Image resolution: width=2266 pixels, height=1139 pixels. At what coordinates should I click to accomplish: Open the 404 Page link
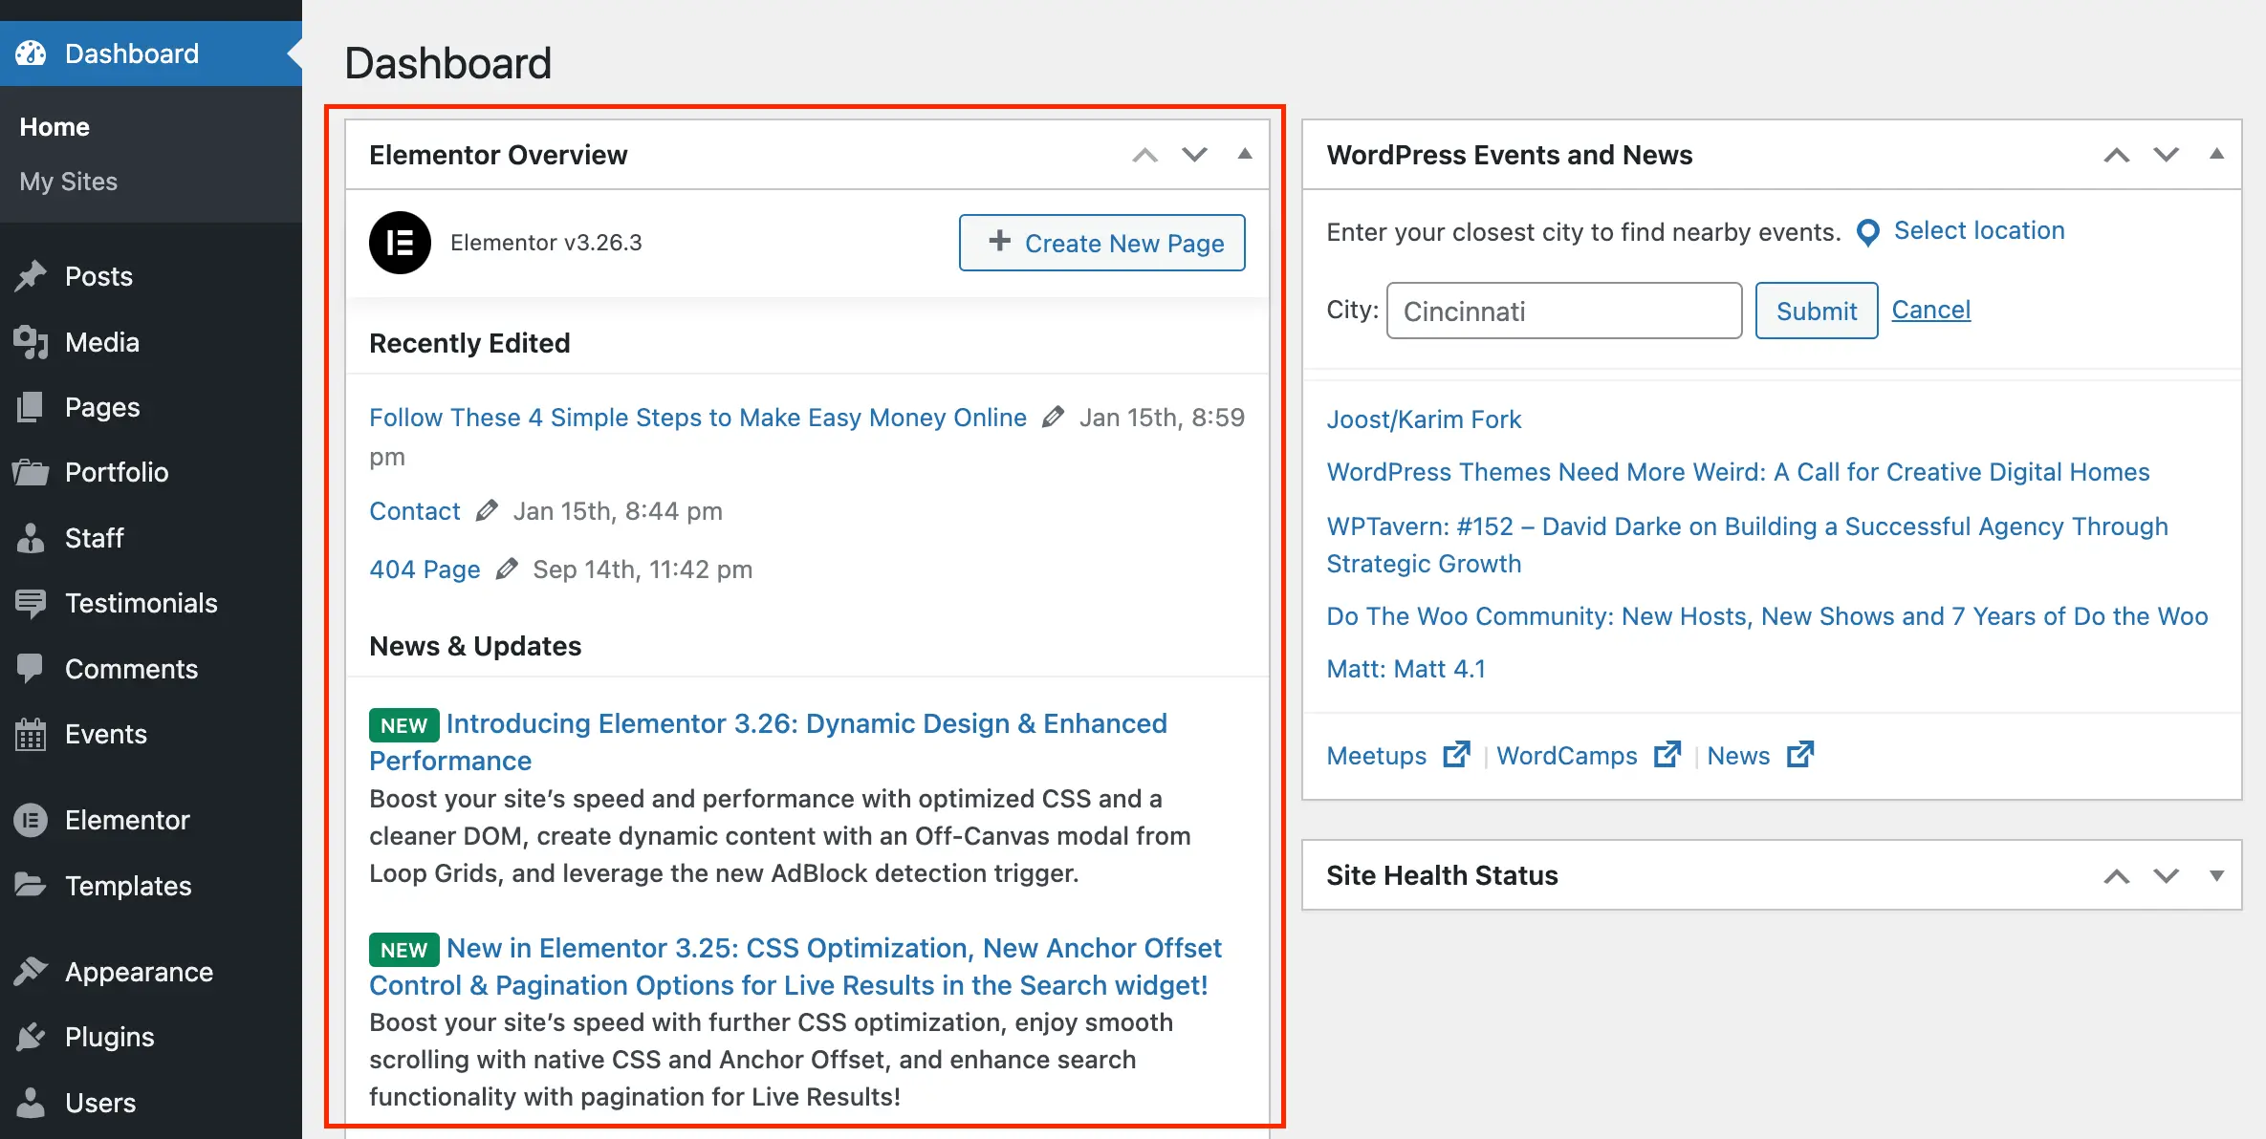point(425,569)
